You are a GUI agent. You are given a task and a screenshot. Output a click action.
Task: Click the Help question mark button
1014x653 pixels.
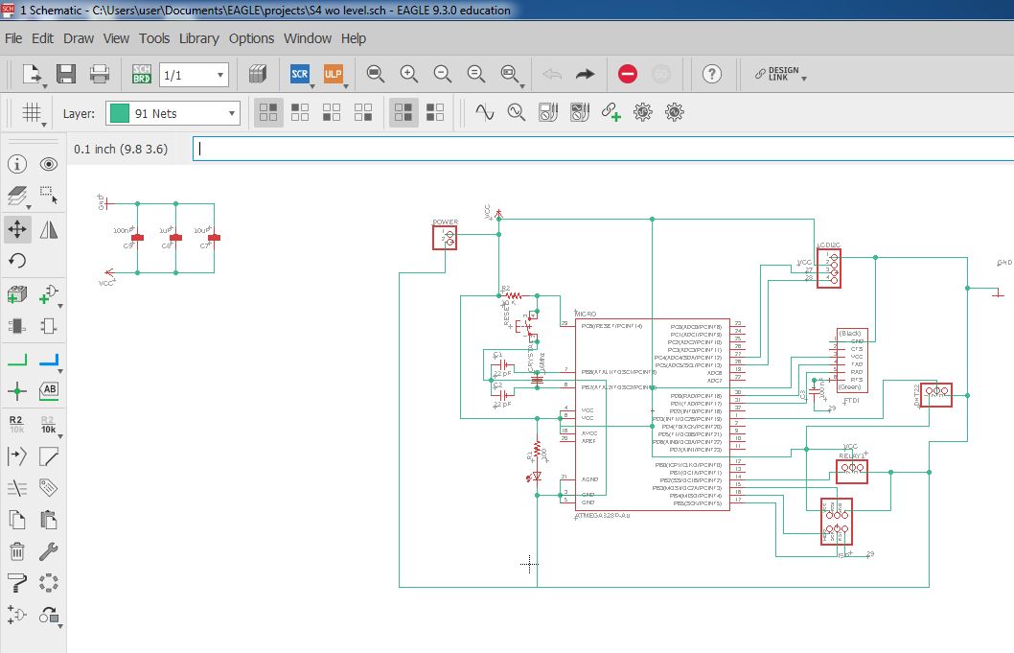point(711,74)
